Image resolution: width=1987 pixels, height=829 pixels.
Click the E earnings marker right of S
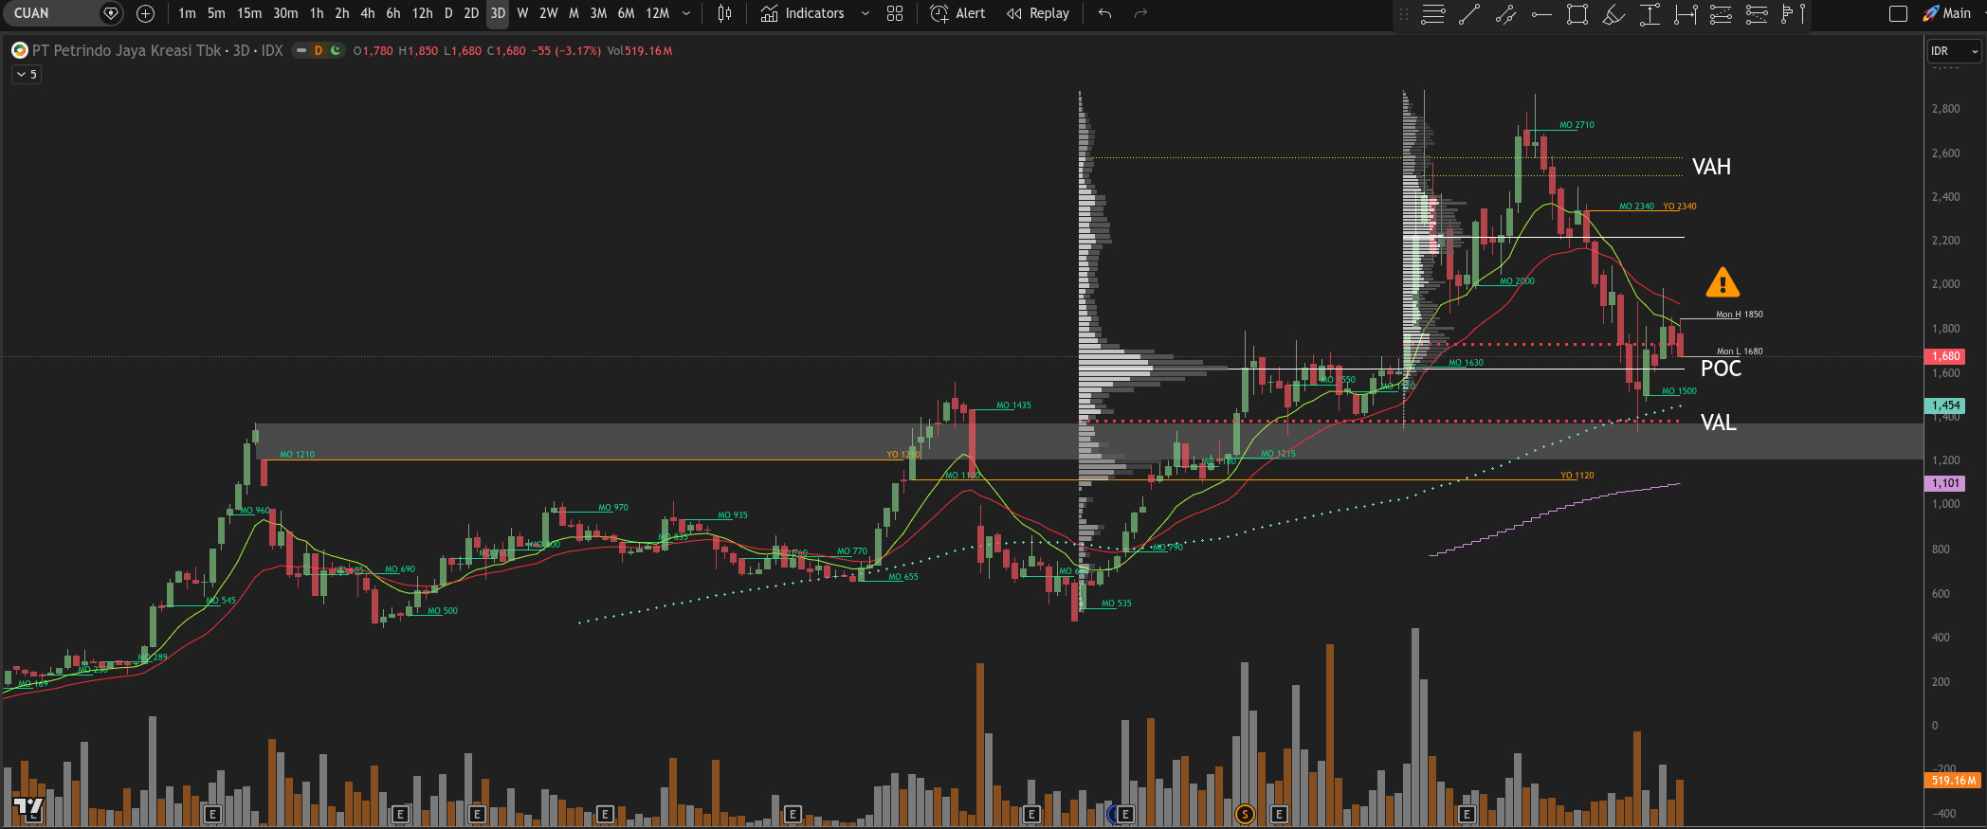tap(1279, 814)
